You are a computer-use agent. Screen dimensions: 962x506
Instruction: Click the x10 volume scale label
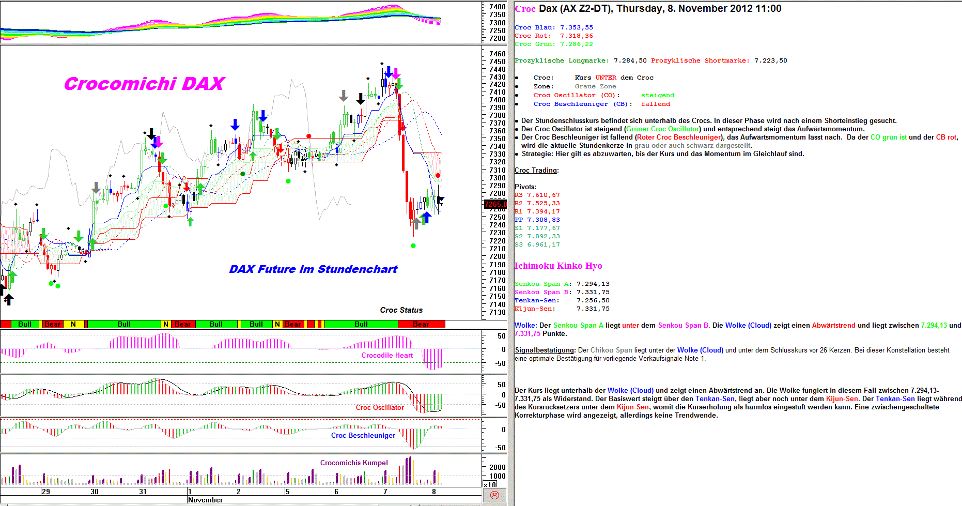(489, 484)
